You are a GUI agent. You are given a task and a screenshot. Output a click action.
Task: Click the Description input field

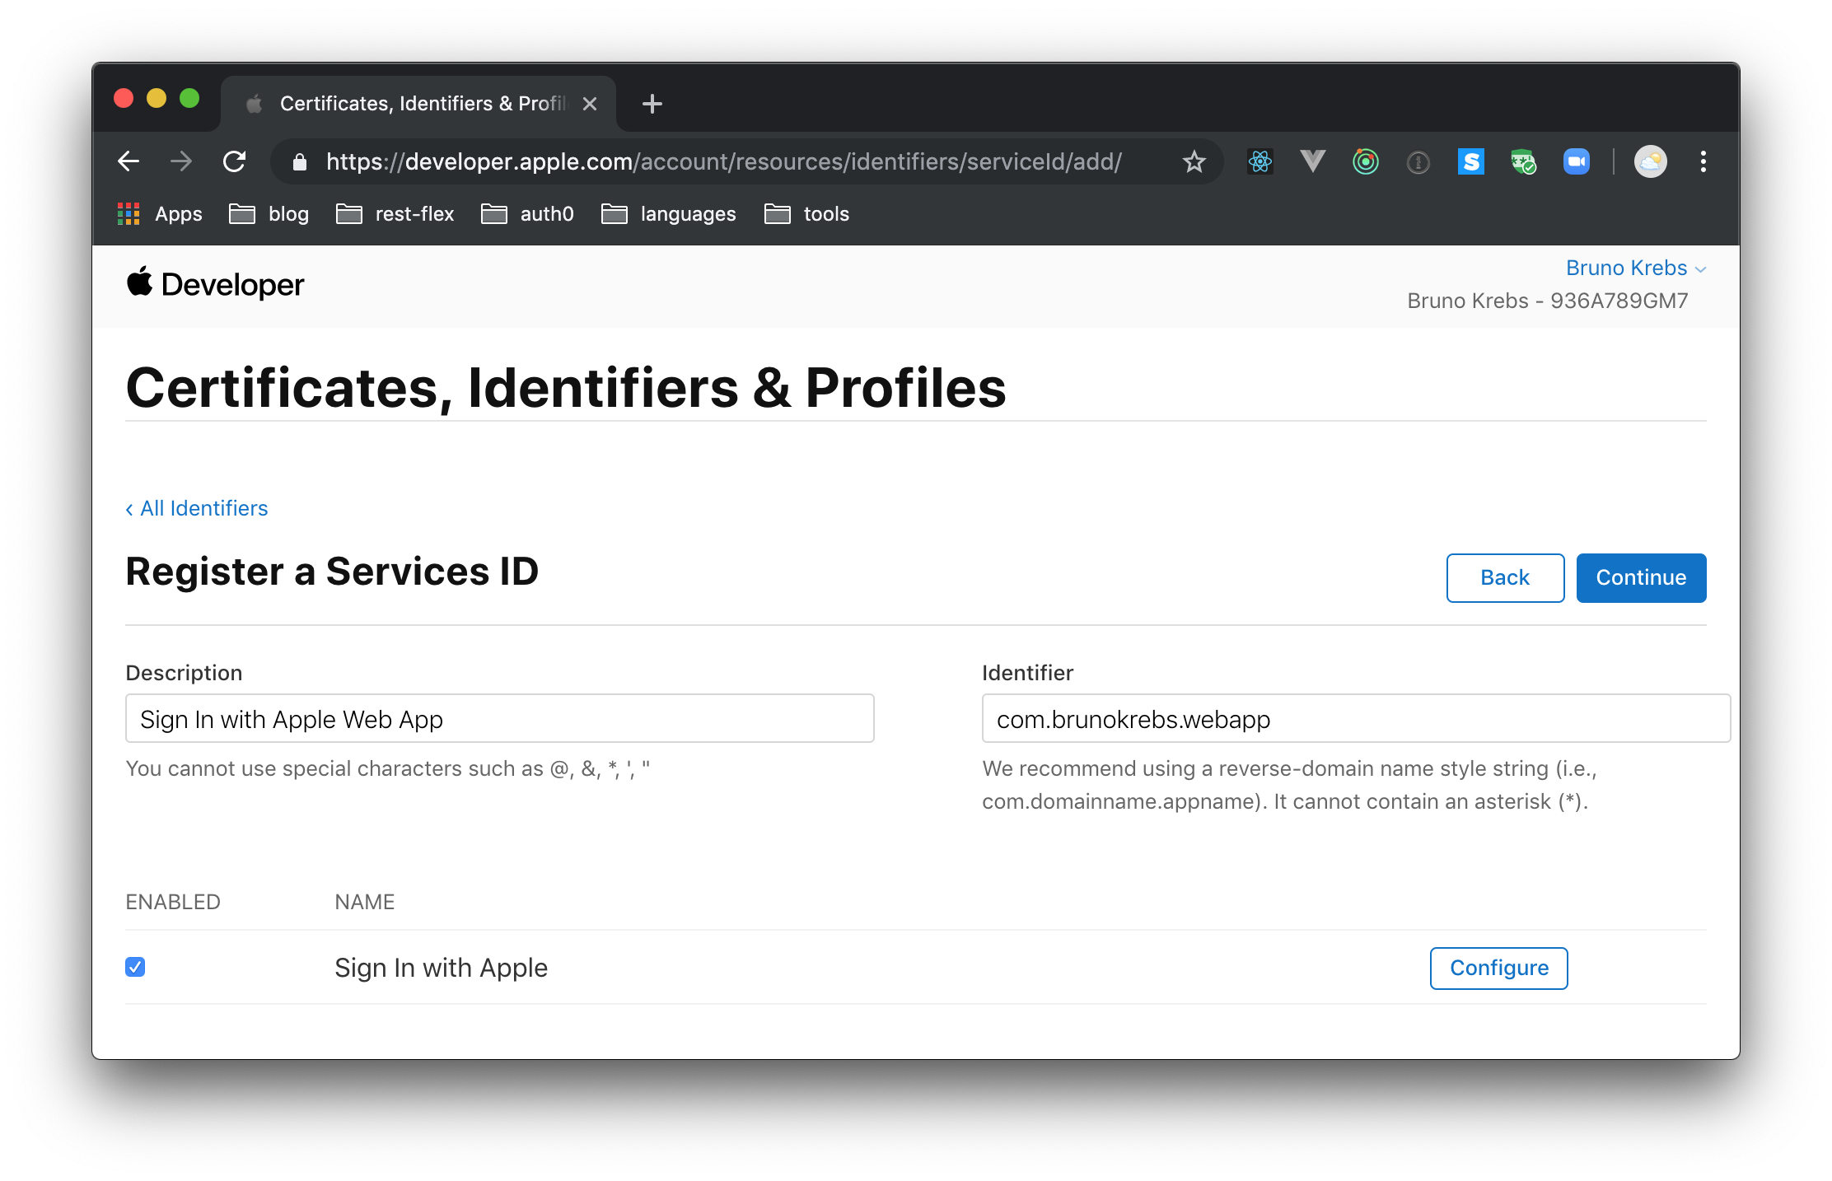tap(499, 718)
